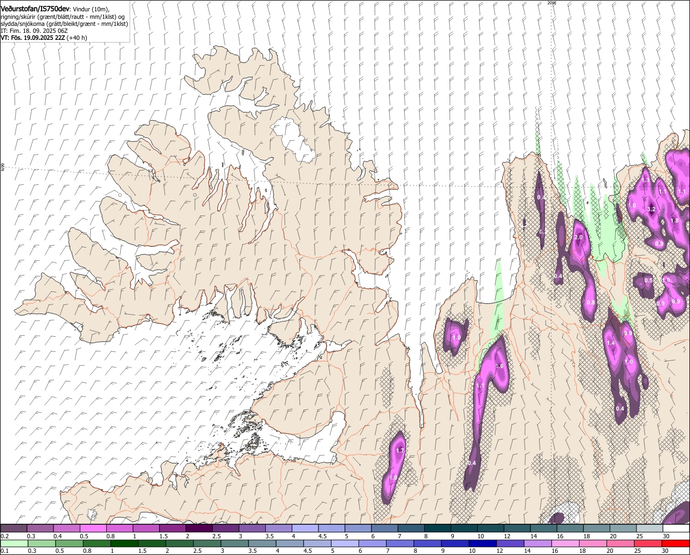Screen dimensions: 690x555
Task: Select upper legend swatch between 2 and 2.5
Action: [199, 529]
